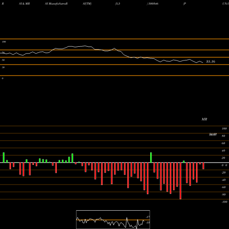The height and width of the screenshot is (229, 229).
Task: Click the '509546' code in the header
Action: (153, 4)
